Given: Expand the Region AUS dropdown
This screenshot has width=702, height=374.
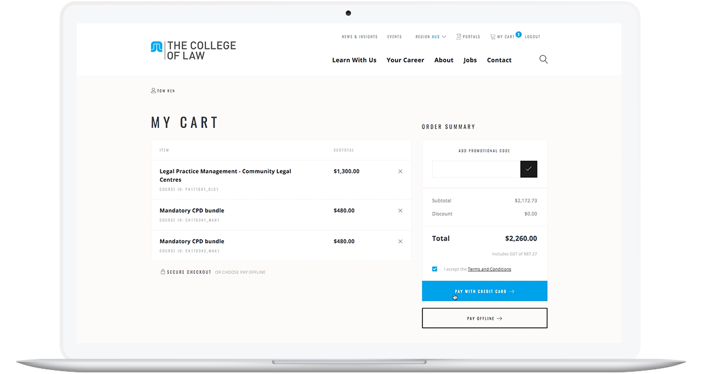Looking at the screenshot, I should (x=430, y=36).
